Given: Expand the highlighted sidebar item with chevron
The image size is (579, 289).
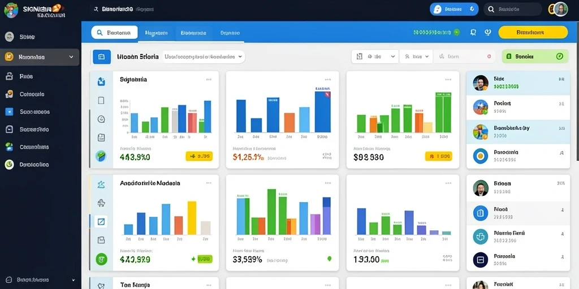Looking at the screenshot, I should point(40,57).
